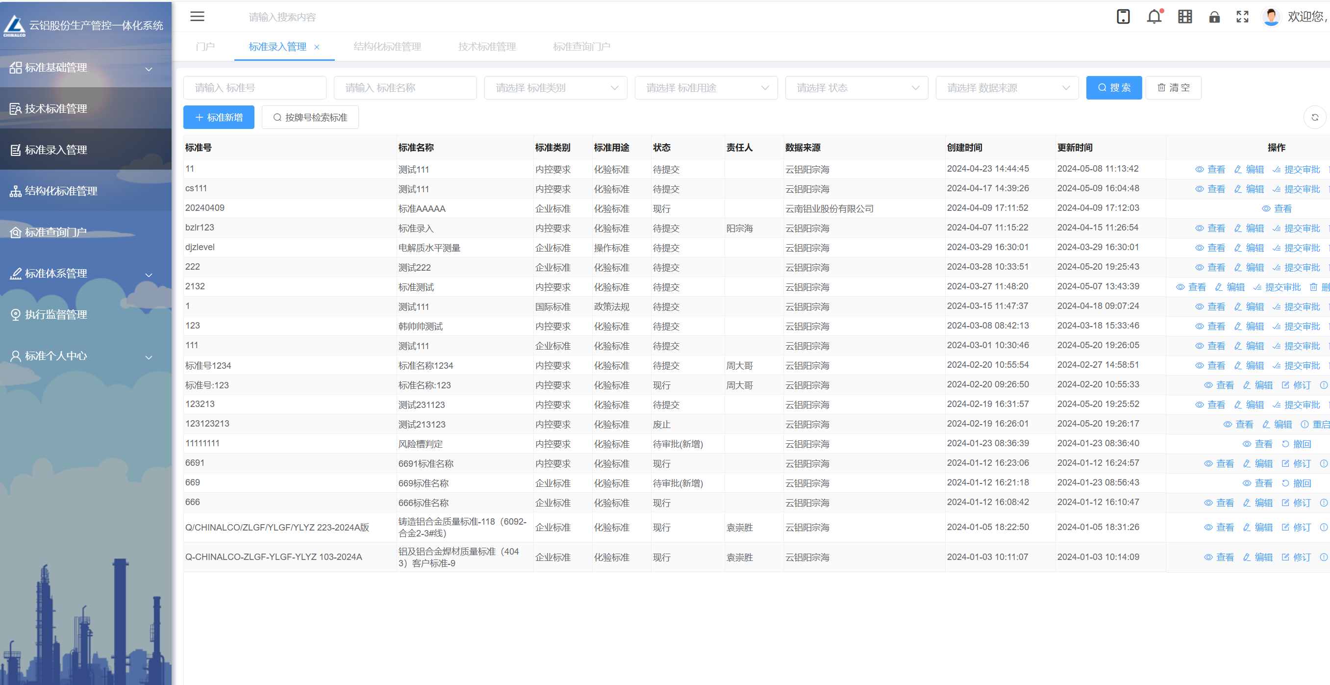Image resolution: width=1330 pixels, height=685 pixels.
Task: Click the 标准新增 button
Action: click(x=218, y=117)
